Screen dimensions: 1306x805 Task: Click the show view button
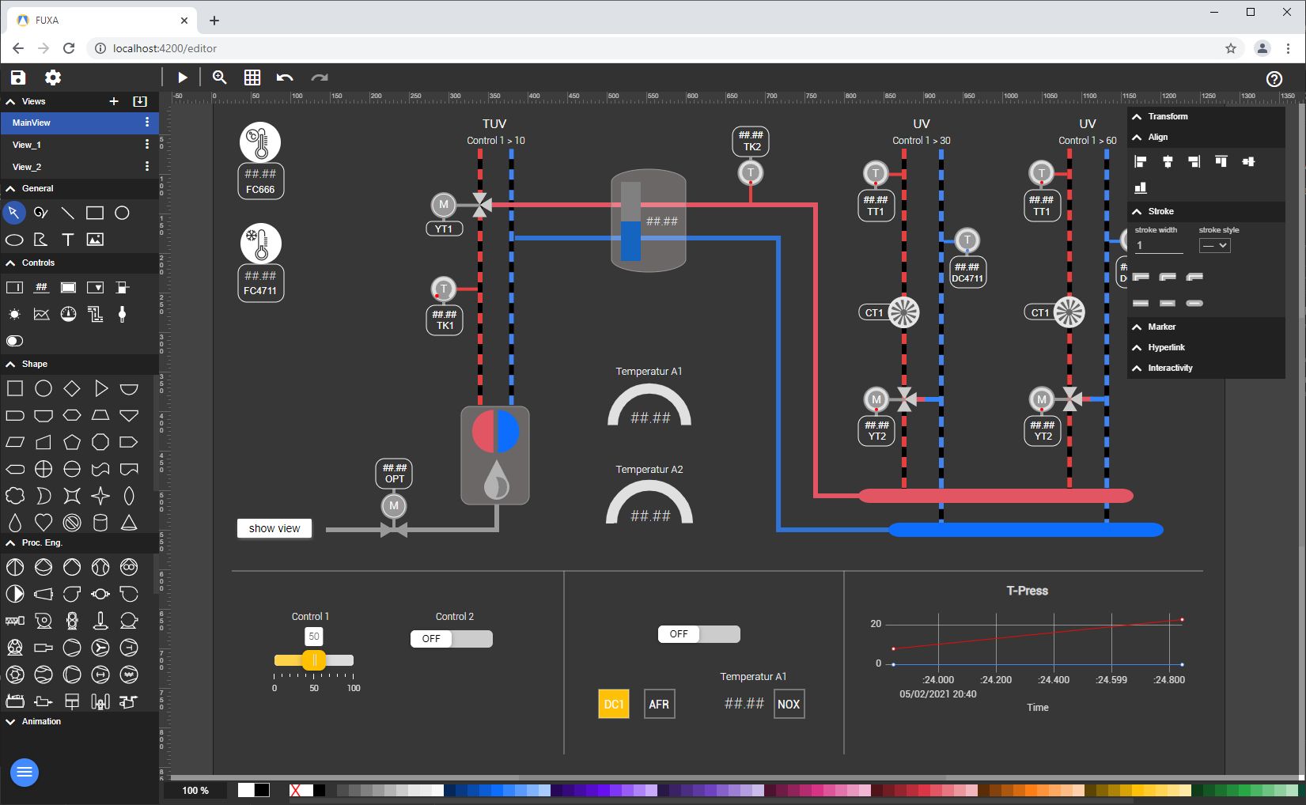(274, 527)
